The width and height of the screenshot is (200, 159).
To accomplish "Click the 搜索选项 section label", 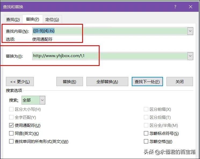I will [x=14, y=91].
